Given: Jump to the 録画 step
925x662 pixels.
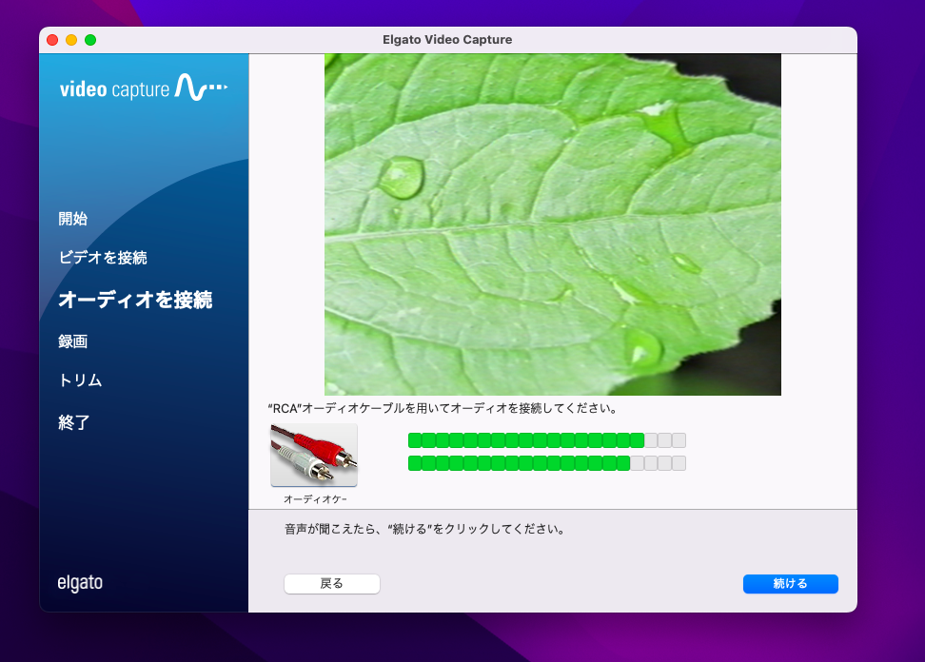Looking at the screenshot, I should (73, 341).
